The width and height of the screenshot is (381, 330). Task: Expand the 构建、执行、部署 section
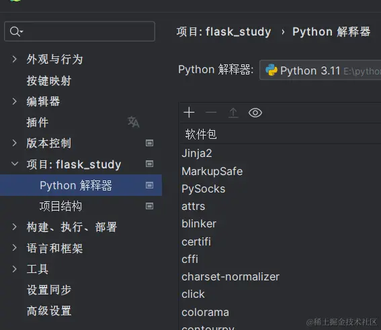point(14,227)
